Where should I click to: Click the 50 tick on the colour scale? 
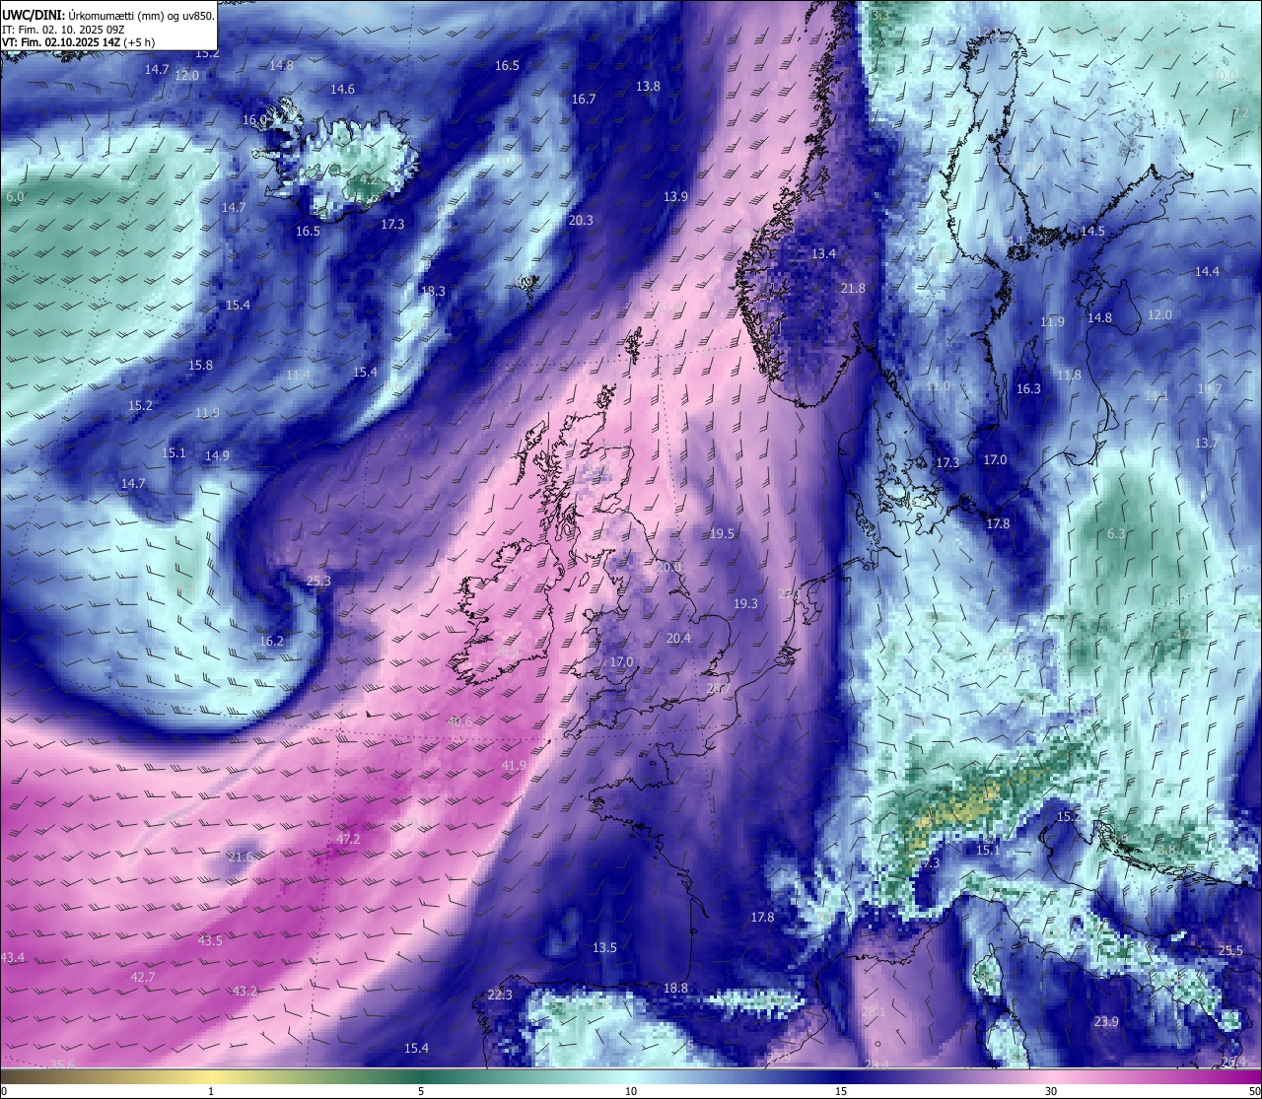[x=1254, y=1091]
